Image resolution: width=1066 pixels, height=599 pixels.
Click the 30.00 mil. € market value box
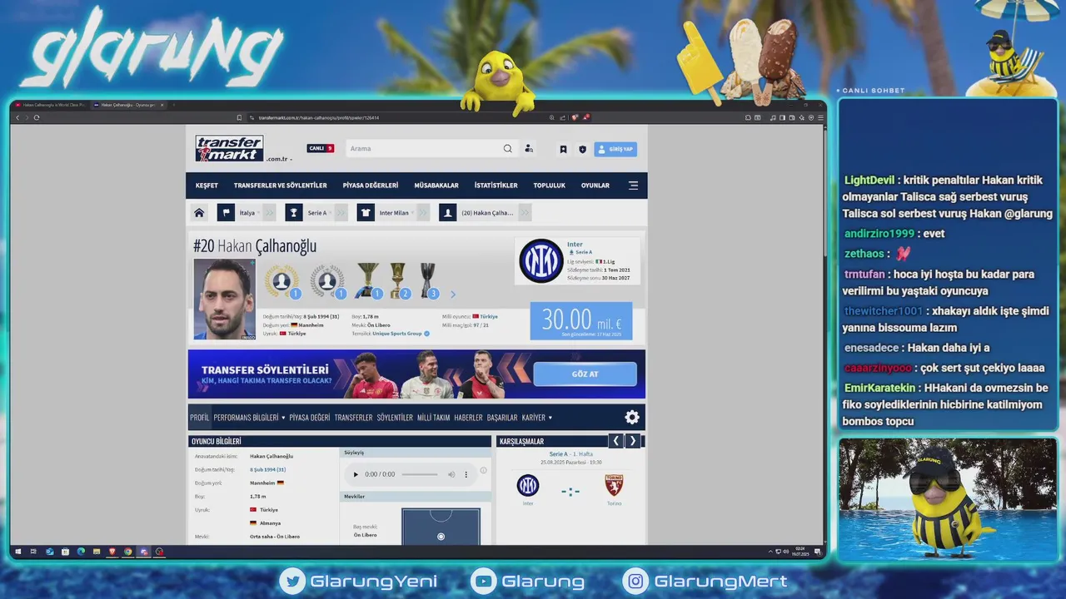point(581,321)
